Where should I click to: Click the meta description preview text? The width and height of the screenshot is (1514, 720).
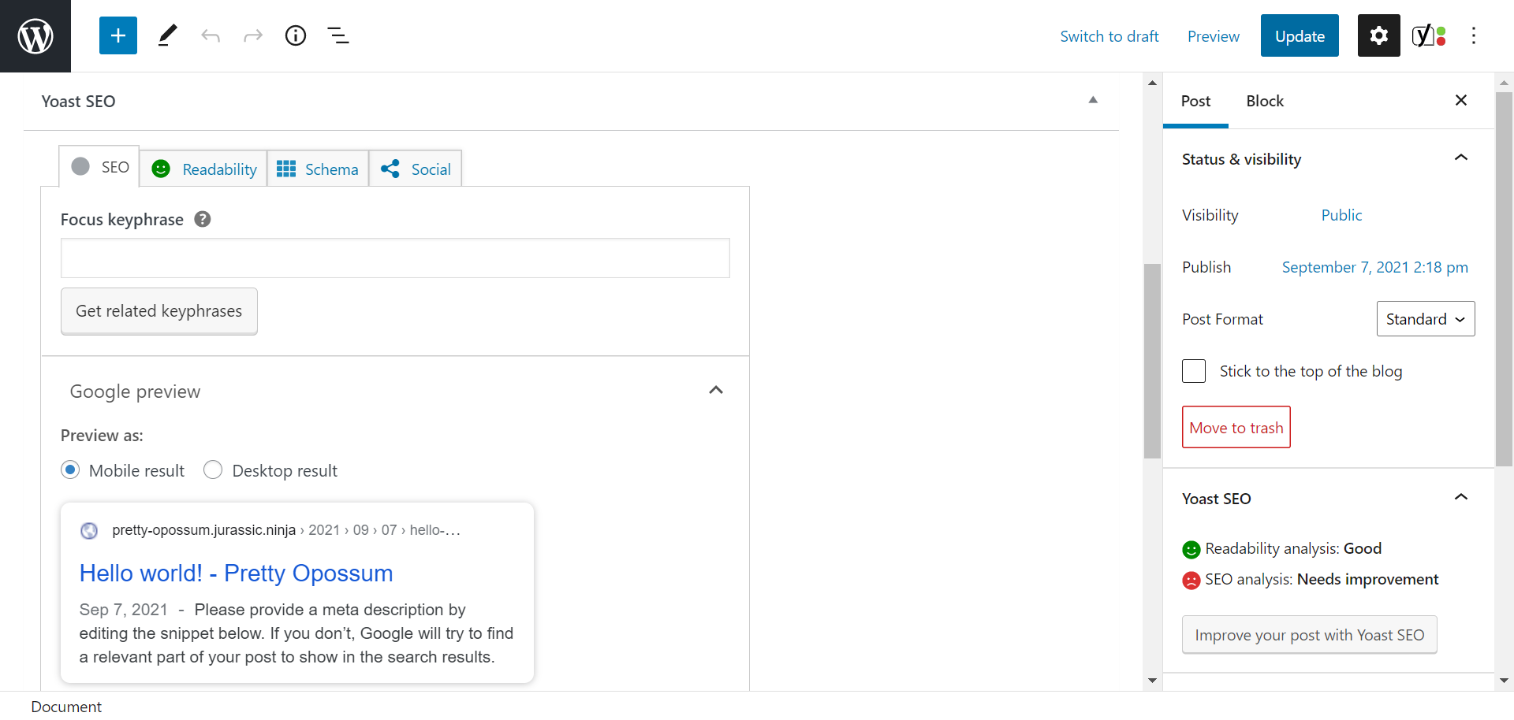coord(296,633)
